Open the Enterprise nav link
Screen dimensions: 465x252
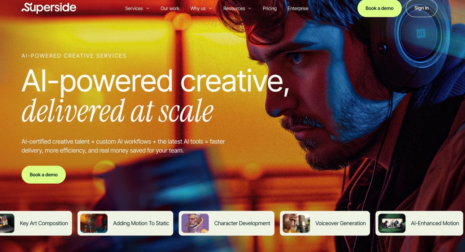pyautogui.click(x=298, y=8)
